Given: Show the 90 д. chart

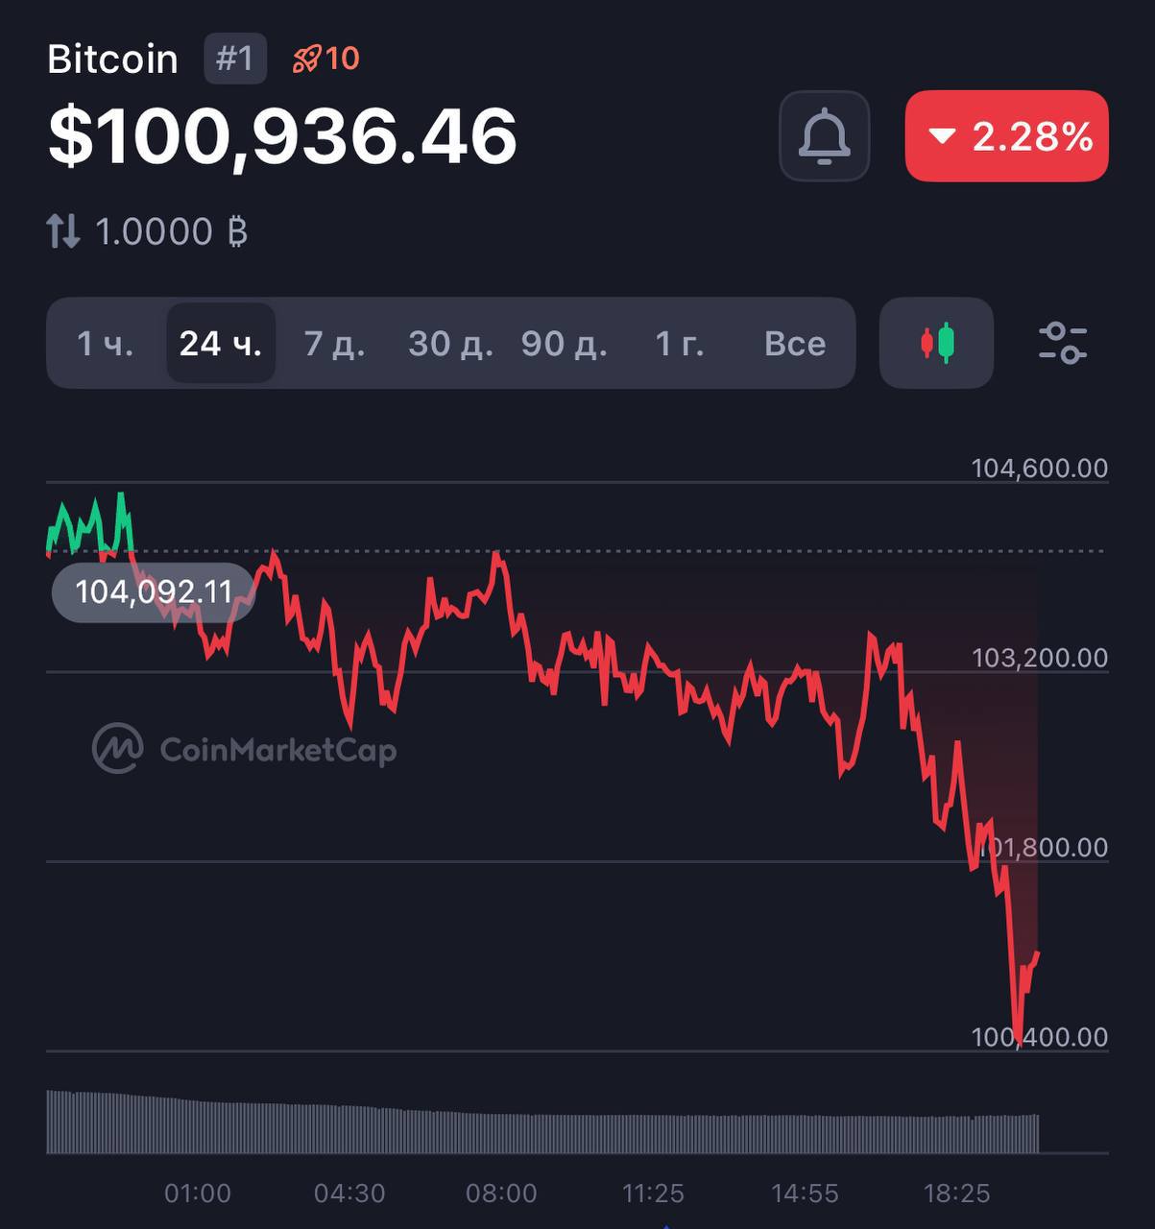Looking at the screenshot, I should coord(564,343).
